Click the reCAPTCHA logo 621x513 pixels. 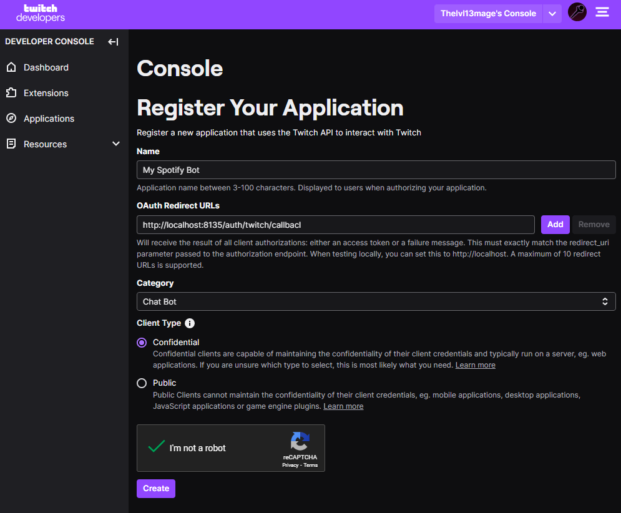[300, 441]
